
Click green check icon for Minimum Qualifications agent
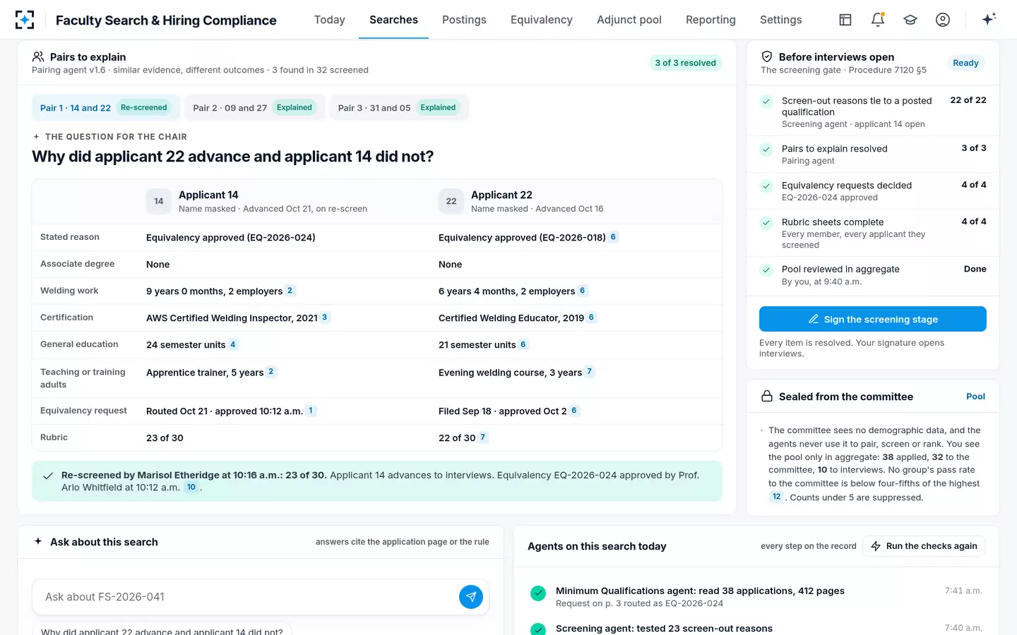pos(538,593)
